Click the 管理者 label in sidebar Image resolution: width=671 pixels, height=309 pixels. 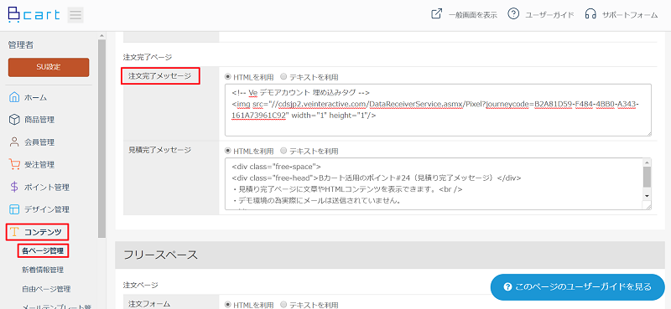click(20, 44)
